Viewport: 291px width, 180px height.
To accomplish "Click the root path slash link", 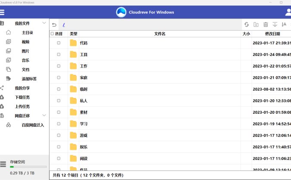I will 64,25.
